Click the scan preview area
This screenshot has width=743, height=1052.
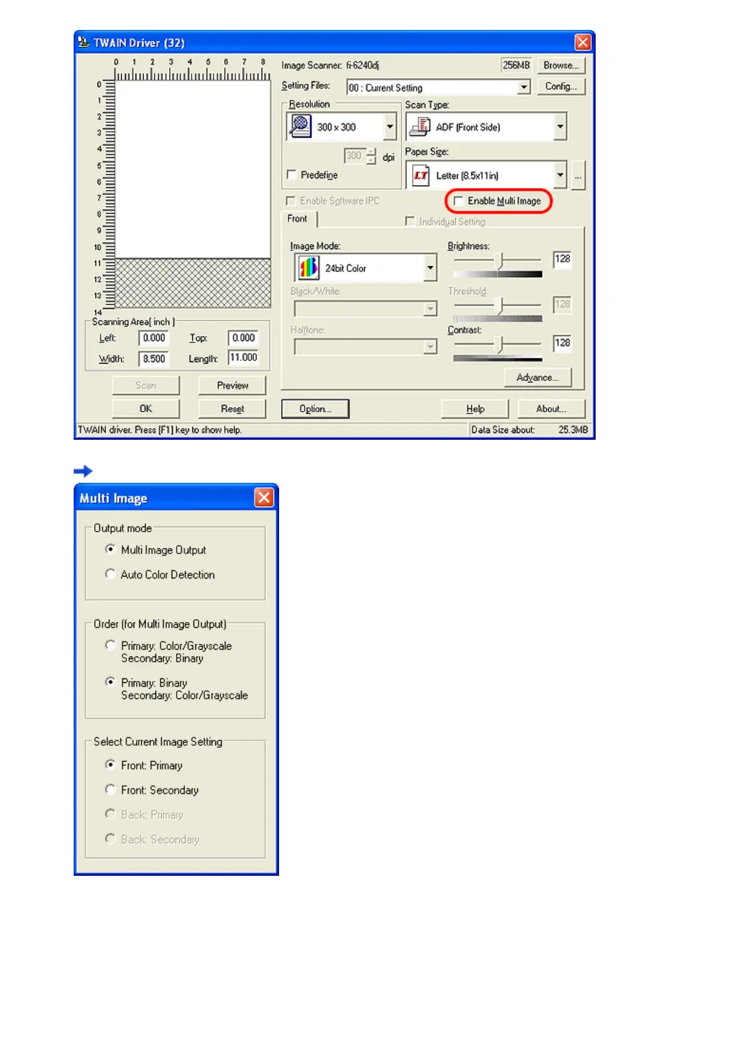point(193,194)
